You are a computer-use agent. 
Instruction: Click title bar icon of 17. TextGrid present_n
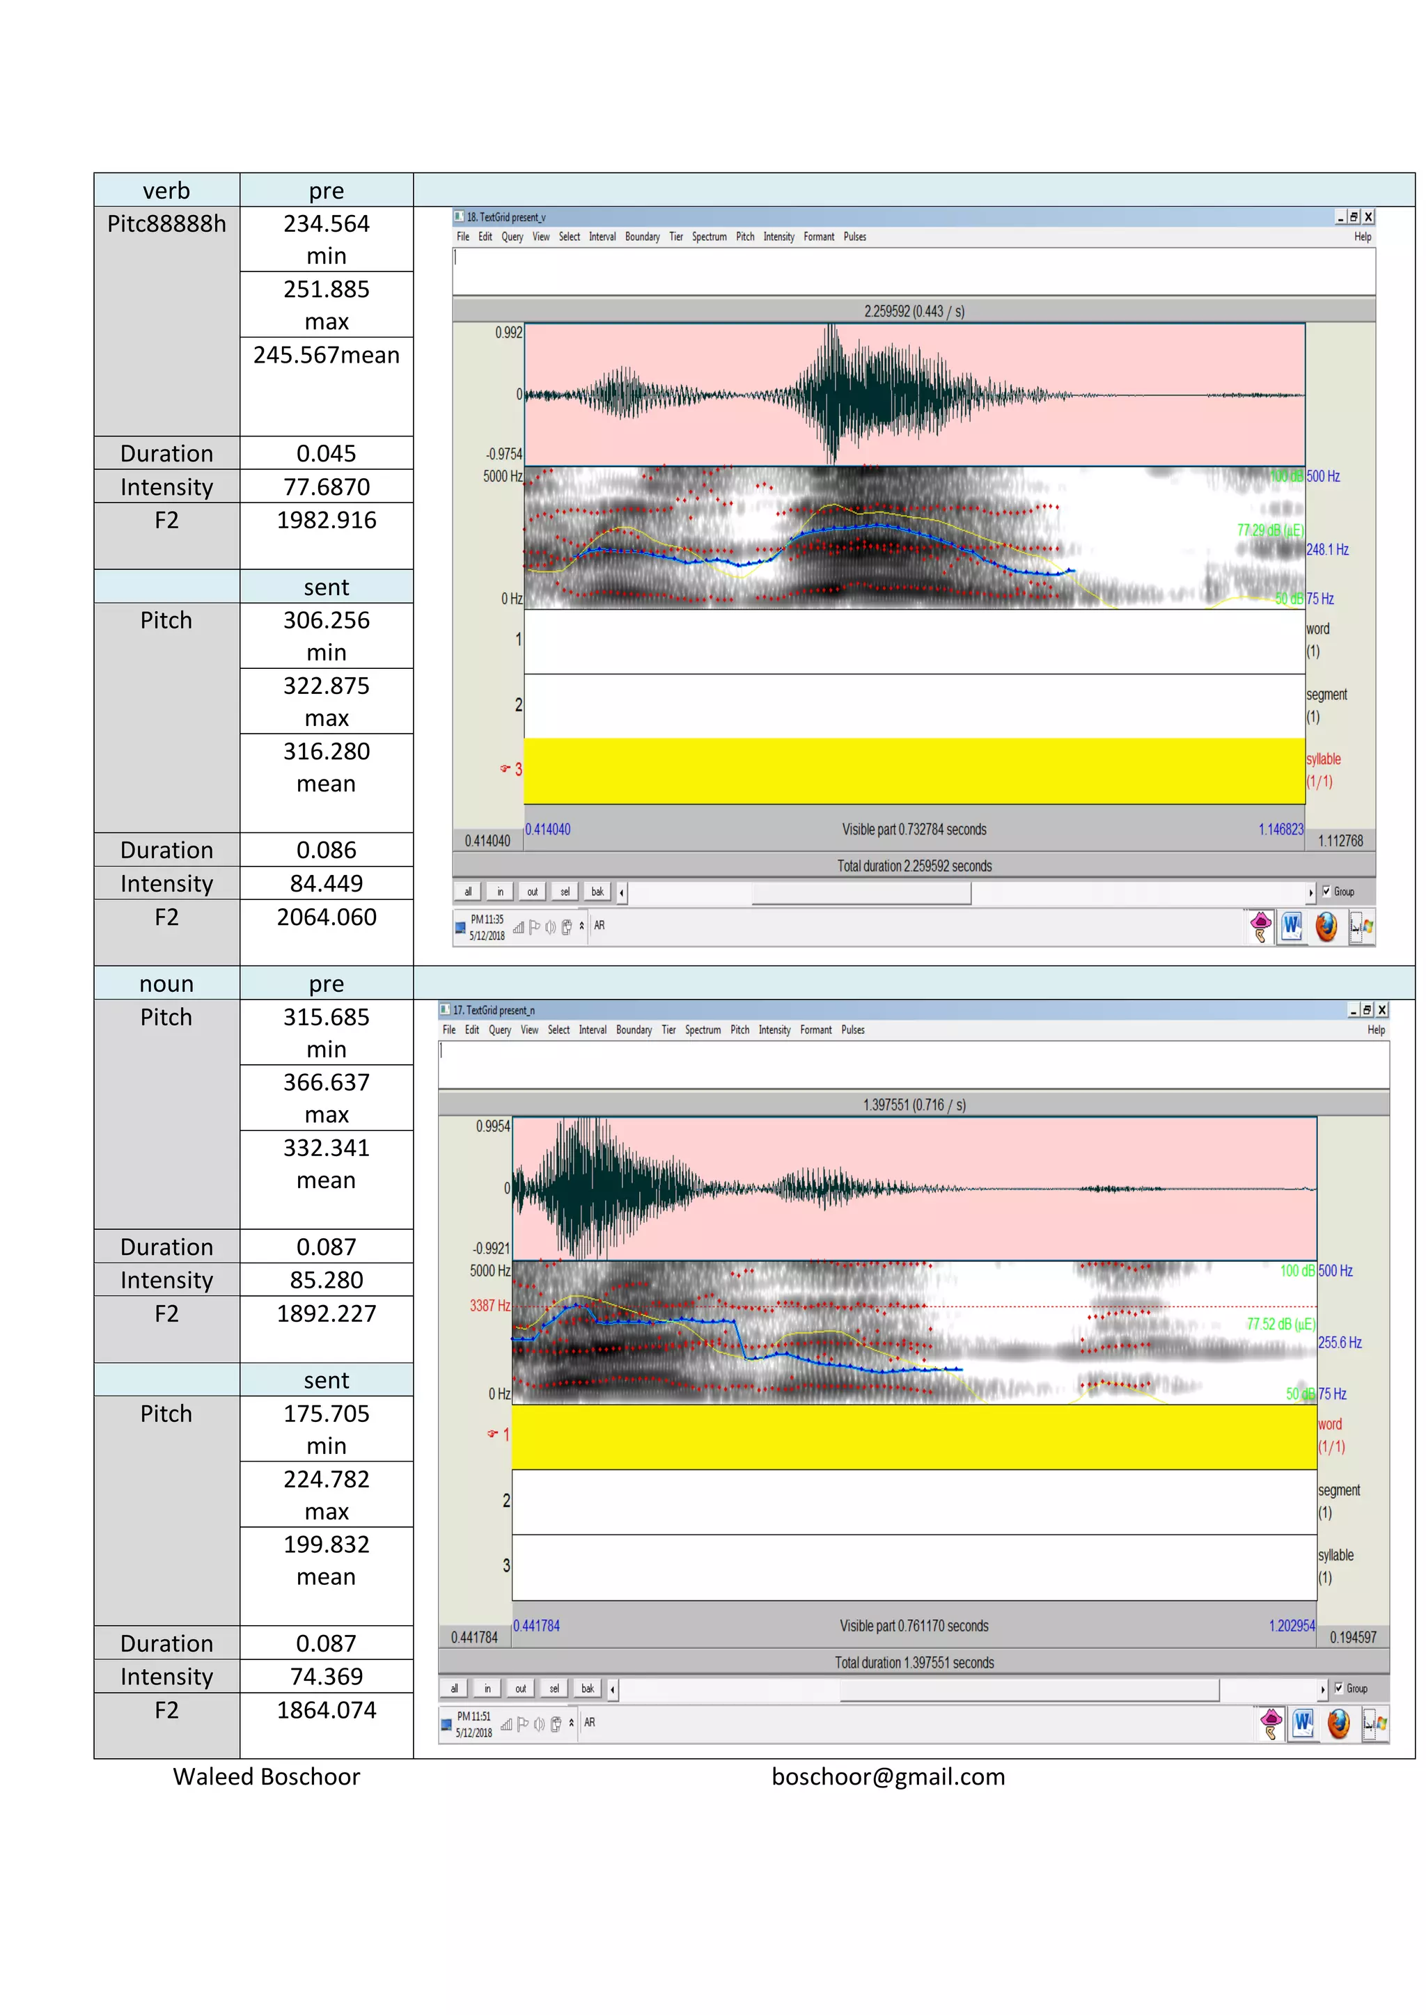(445, 1009)
